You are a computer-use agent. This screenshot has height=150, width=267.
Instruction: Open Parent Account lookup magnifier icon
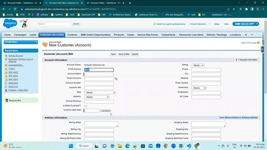pos(116,79)
